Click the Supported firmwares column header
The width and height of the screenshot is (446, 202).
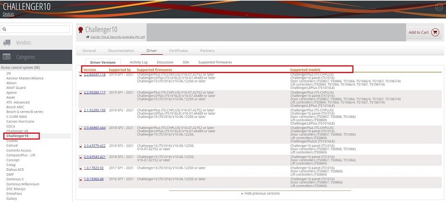point(154,70)
